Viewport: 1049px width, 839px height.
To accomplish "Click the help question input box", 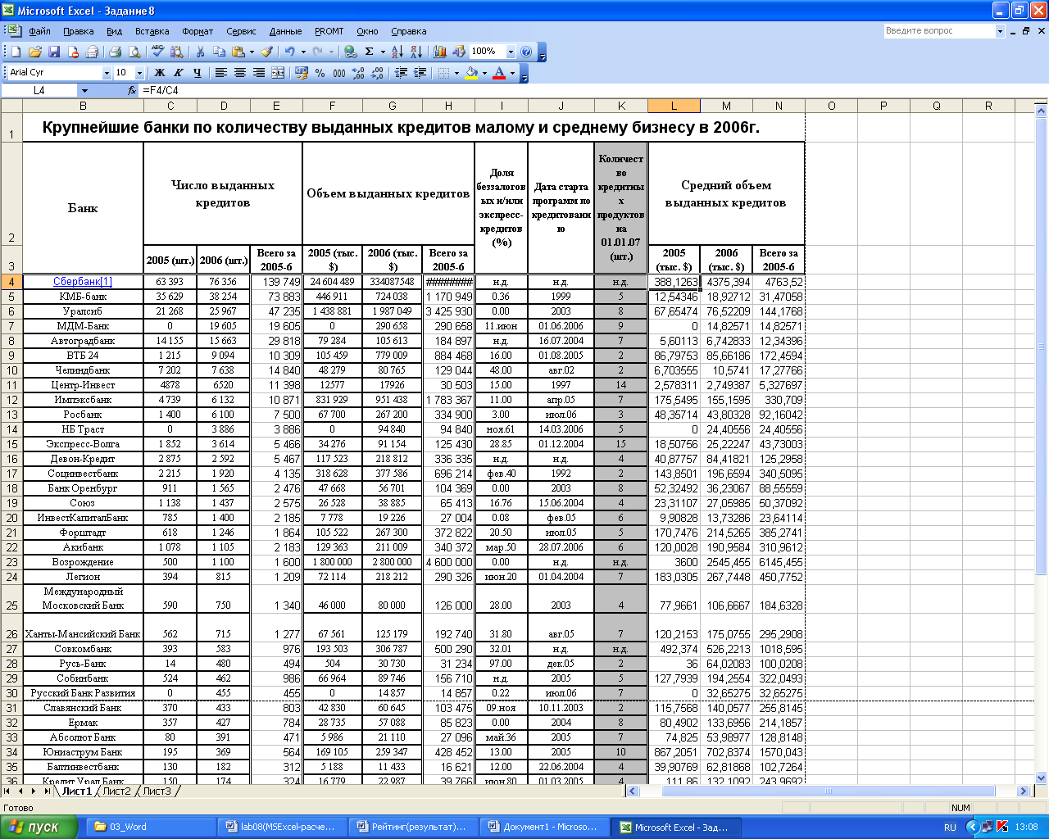I will pos(939,31).
